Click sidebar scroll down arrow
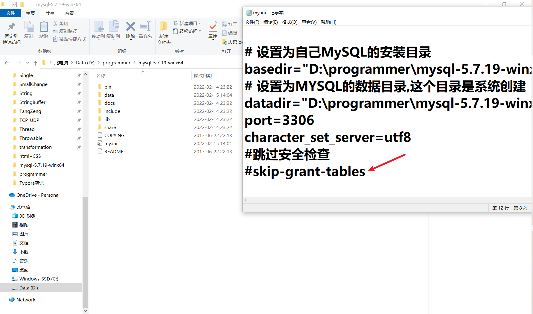 [85, 311]
